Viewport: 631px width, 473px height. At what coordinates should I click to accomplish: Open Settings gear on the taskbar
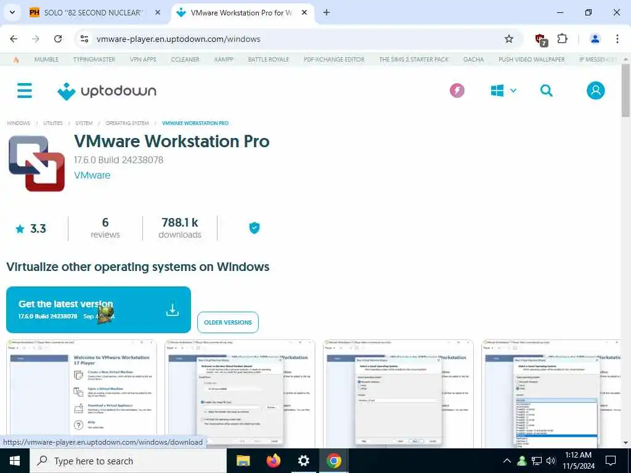coord(304,461)
